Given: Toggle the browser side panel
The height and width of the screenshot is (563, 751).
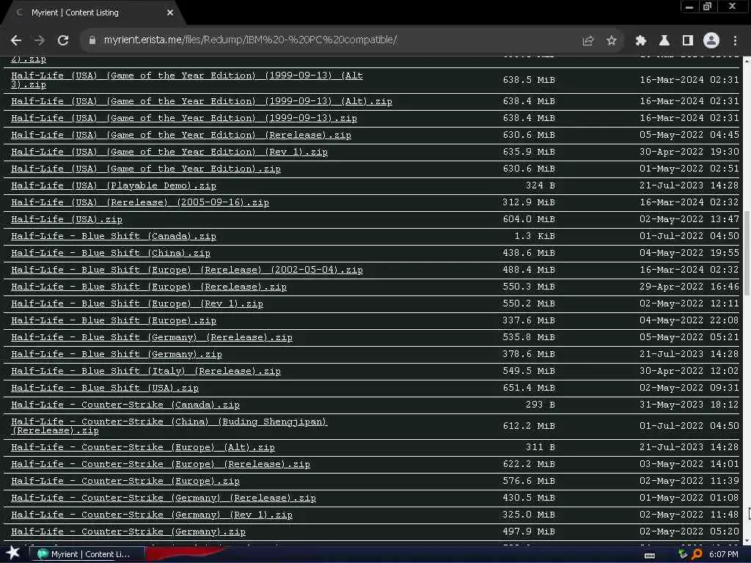Looking at the screenshot, I should tap(688, 41).
